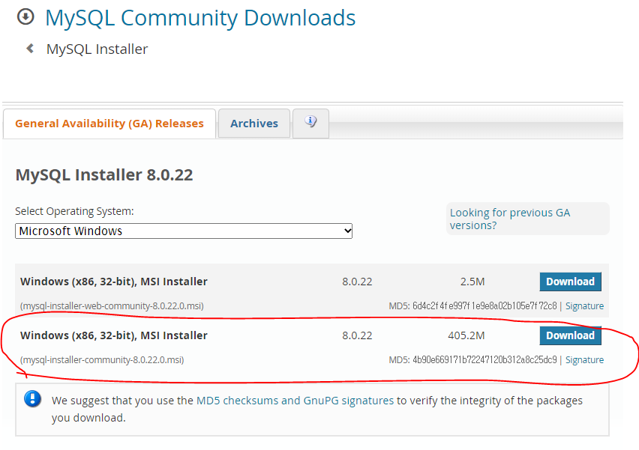Switch to the Archives tab
The width and height of the screenshot is (639, 450).
[254, 124]
